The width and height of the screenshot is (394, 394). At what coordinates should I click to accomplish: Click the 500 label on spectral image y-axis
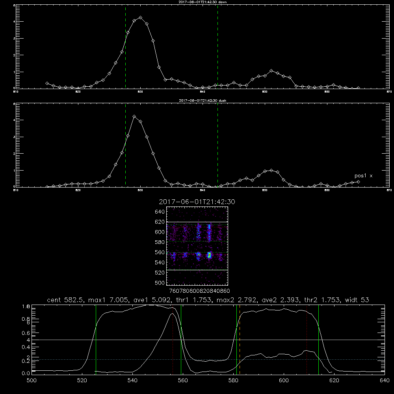click(160, 283)
